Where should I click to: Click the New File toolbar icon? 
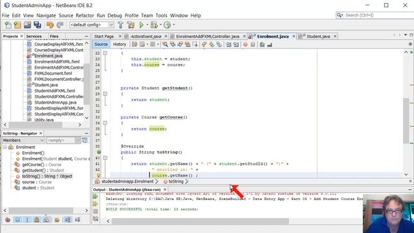8,25
